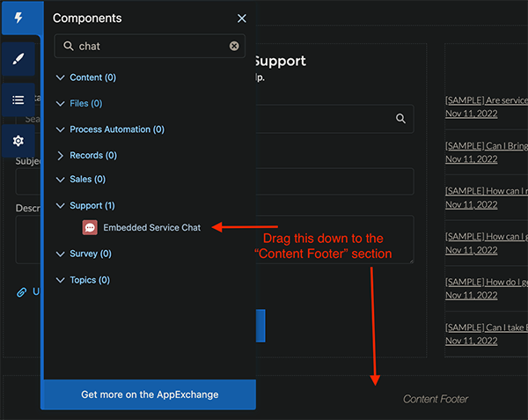Open the Theme paintbrush panel

pos(18,59)
